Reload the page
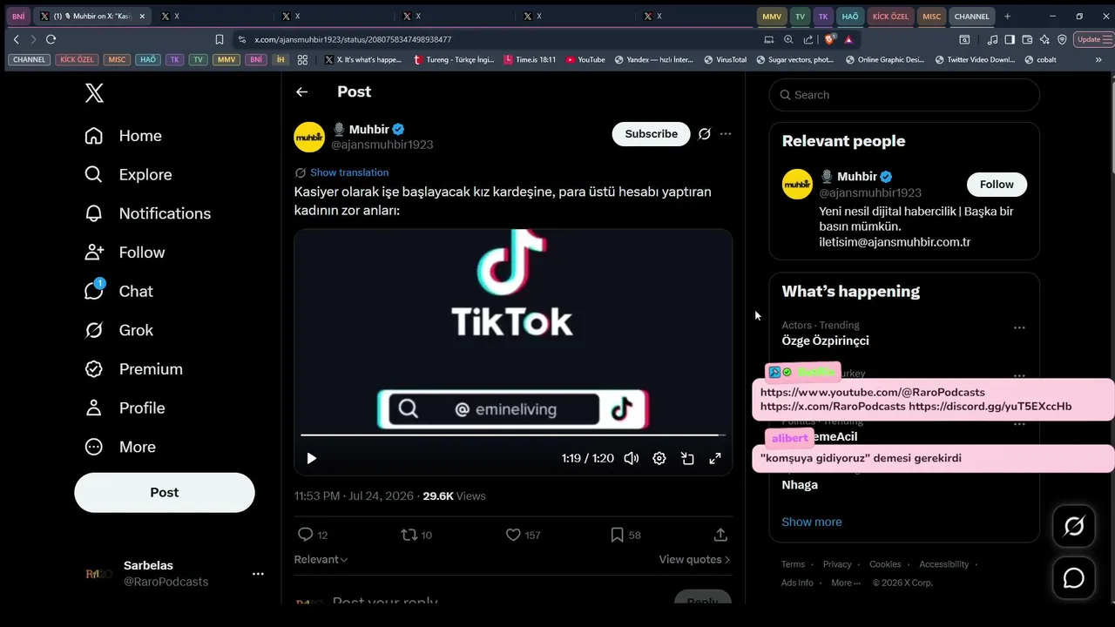 (51, 39)
